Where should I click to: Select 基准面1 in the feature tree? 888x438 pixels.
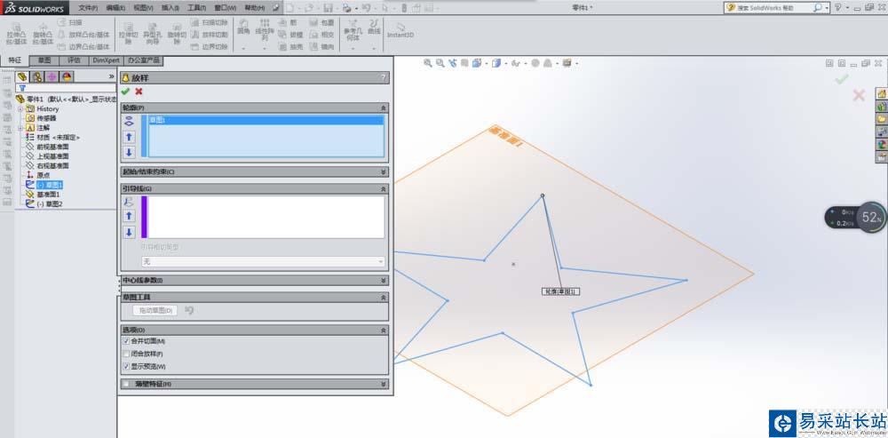(x=48, y=194)
